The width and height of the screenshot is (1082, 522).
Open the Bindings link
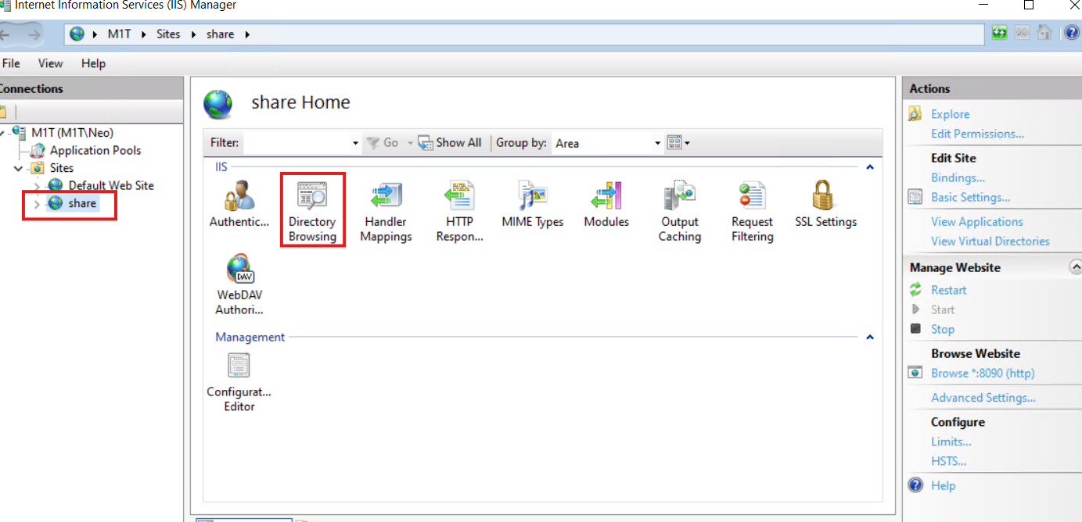(x=958, y=177)
